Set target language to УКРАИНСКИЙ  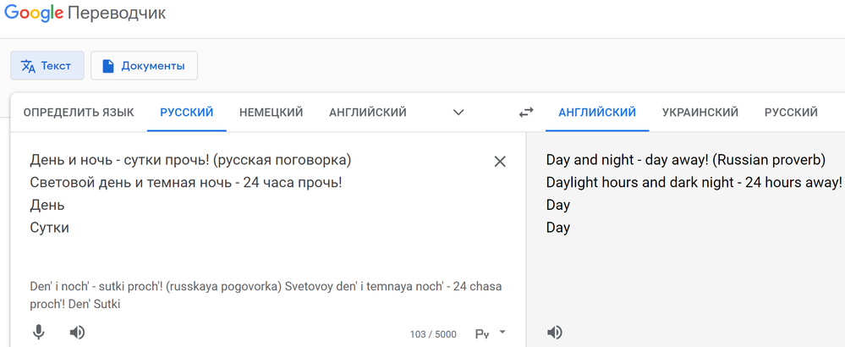point(700,113)
